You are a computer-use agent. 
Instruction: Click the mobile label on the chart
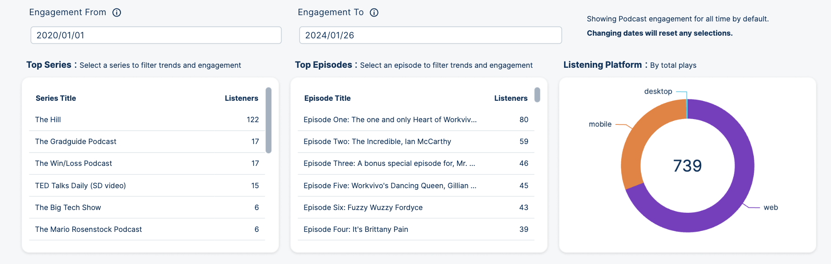[600, 124]
